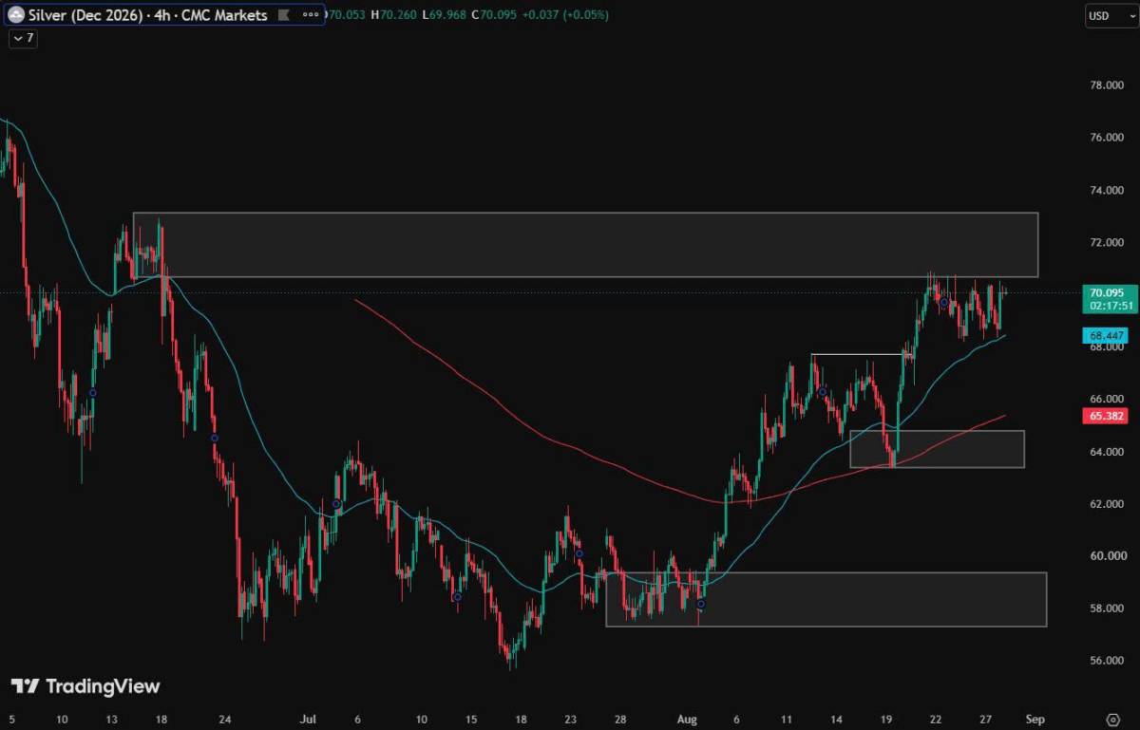Select the cyan 68.447 moving average label
1140x730 pixels.
click(1108, 335)
